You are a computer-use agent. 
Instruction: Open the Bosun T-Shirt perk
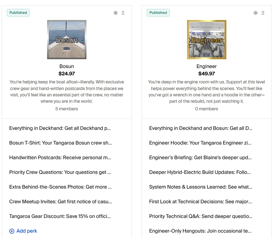pos(61,143)
